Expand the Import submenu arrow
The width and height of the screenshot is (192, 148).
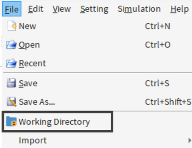pyautogui.click(x=189, y=140)
